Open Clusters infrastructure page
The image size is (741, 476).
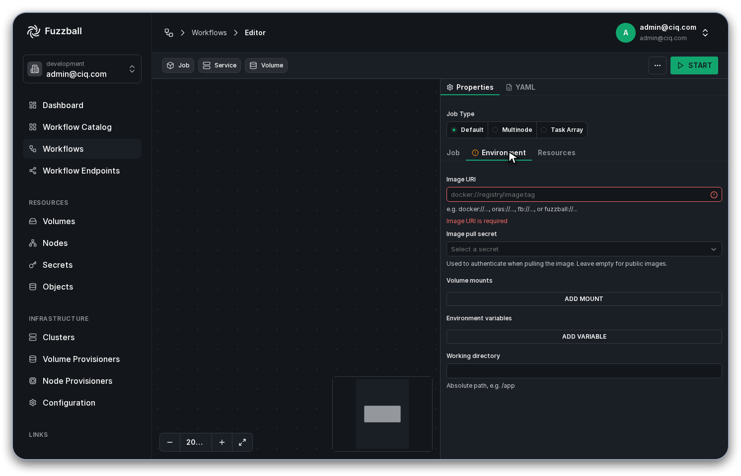coord(82,337)
